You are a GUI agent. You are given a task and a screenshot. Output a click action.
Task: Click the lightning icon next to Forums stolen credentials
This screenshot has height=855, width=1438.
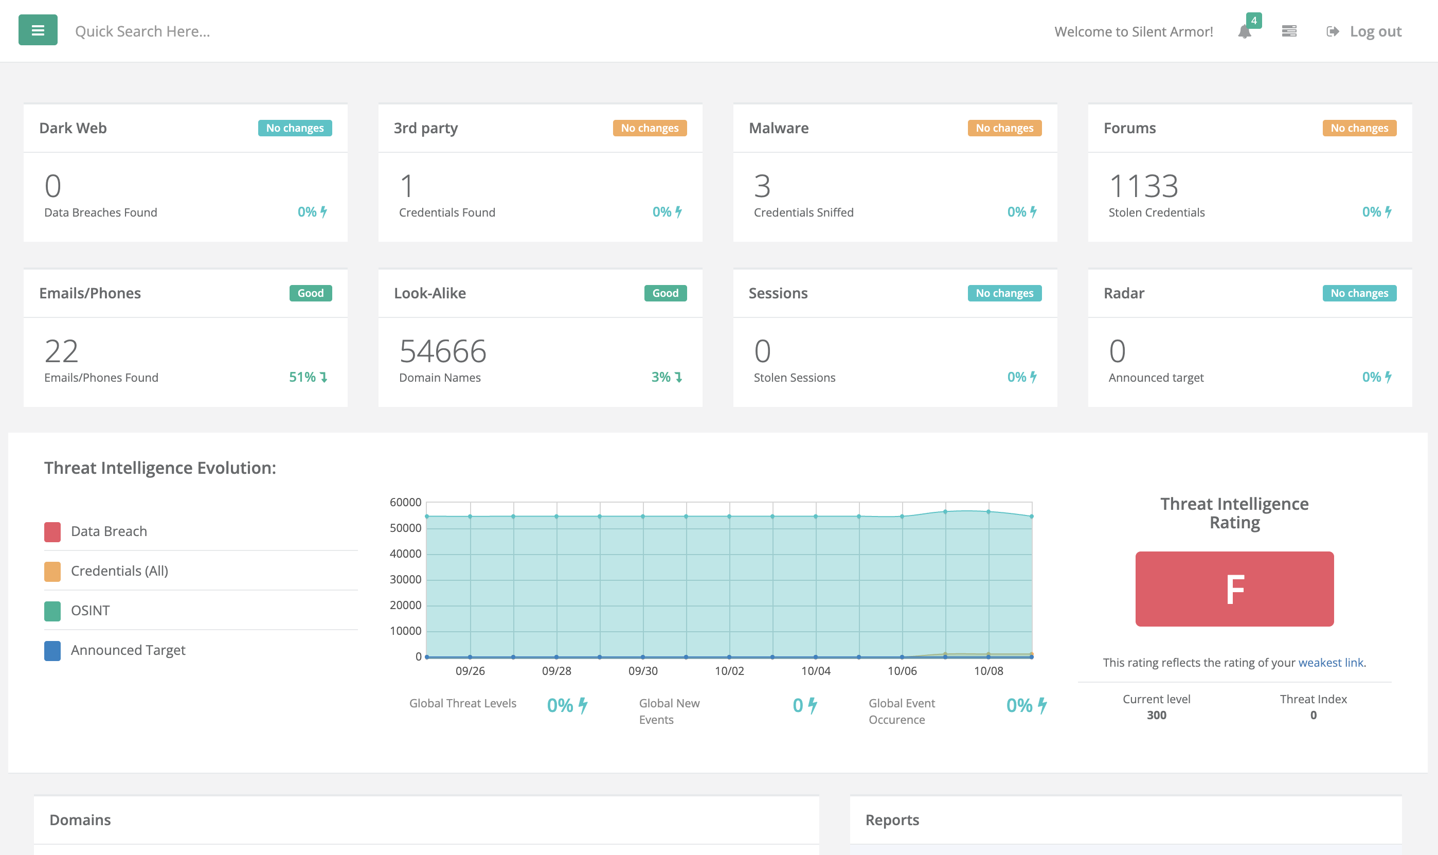coord(1388,212)
